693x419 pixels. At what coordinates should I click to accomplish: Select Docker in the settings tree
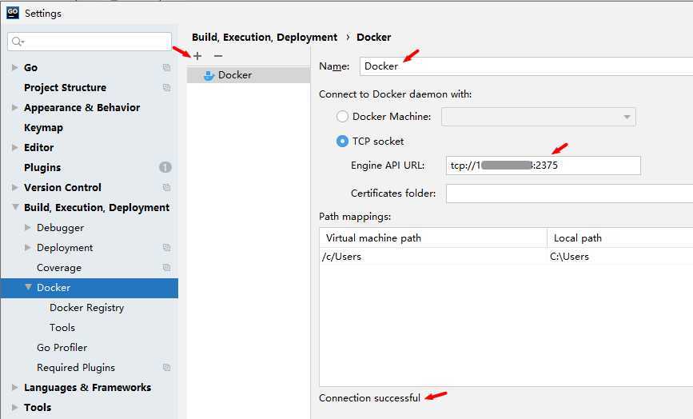90,288
